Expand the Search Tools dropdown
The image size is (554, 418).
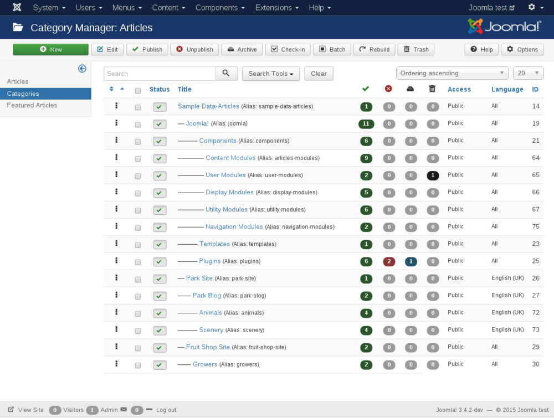270,74
